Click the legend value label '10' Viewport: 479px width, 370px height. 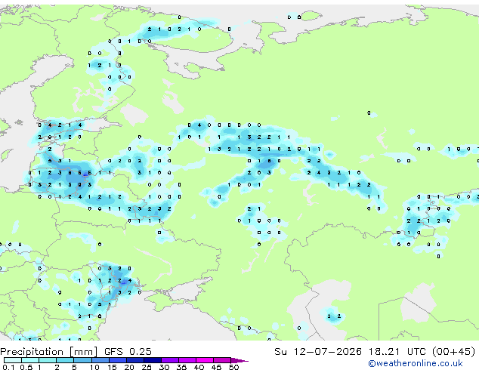click(94, 367)
